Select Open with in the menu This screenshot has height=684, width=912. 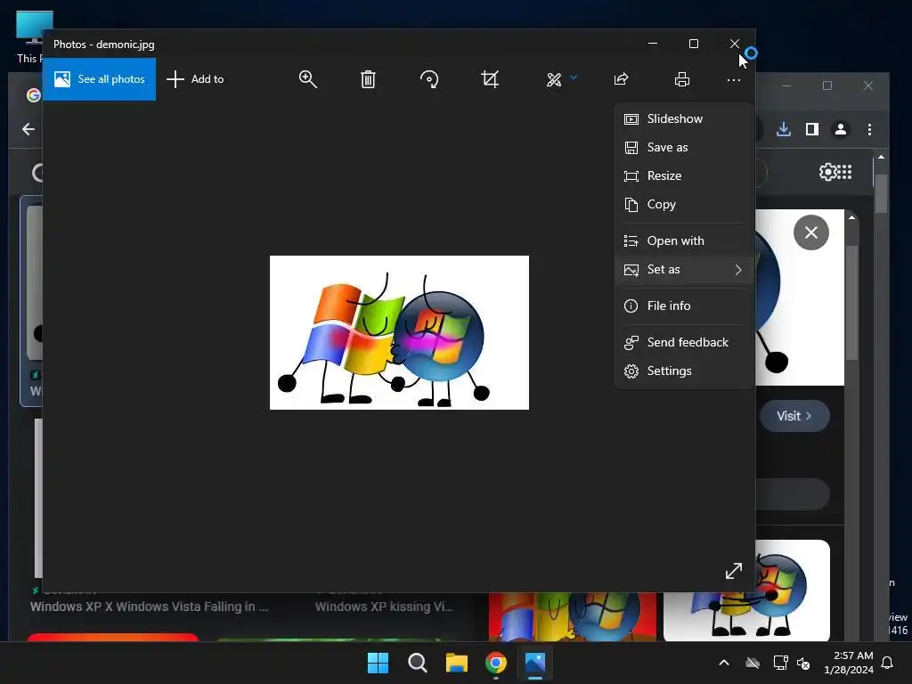coord(683,240)
